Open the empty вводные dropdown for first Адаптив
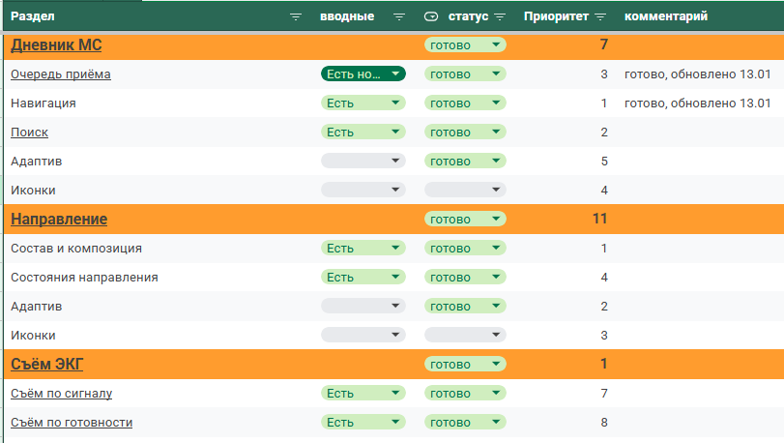 tap(363, 161)
